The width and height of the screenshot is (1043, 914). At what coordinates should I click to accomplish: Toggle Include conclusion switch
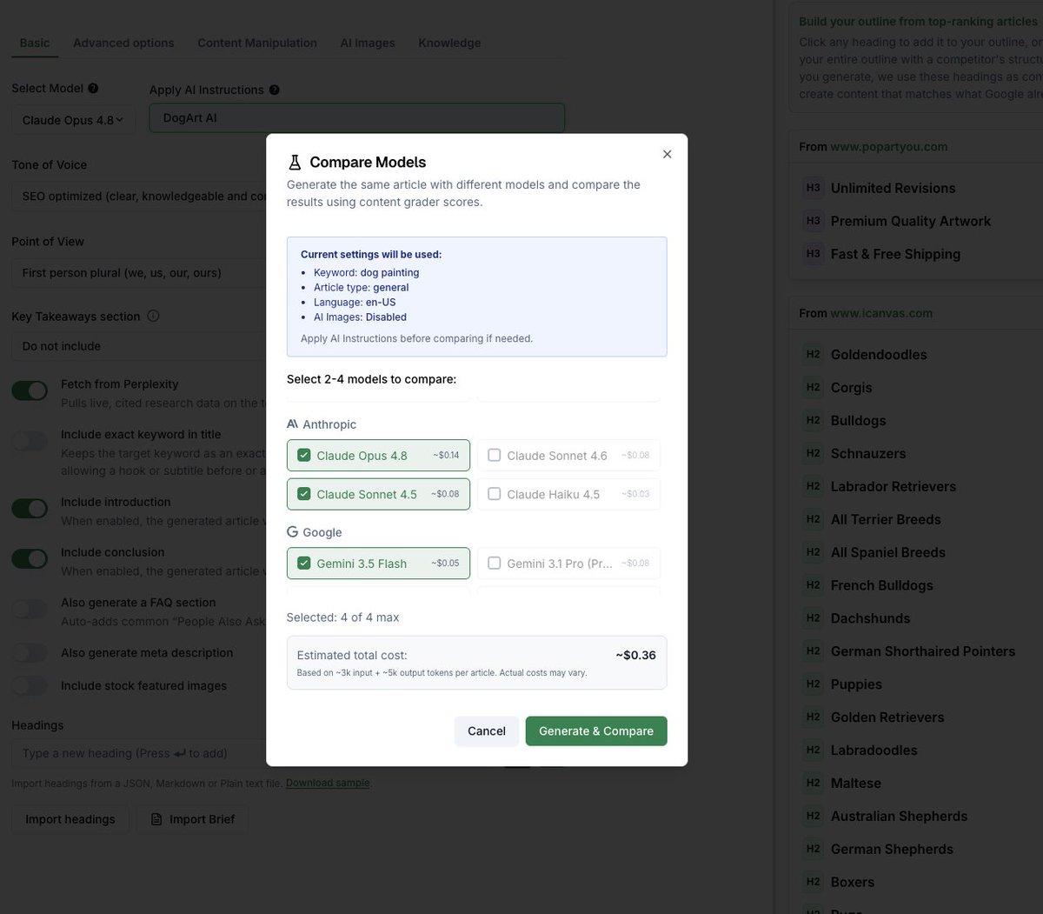tap(30, 558)
